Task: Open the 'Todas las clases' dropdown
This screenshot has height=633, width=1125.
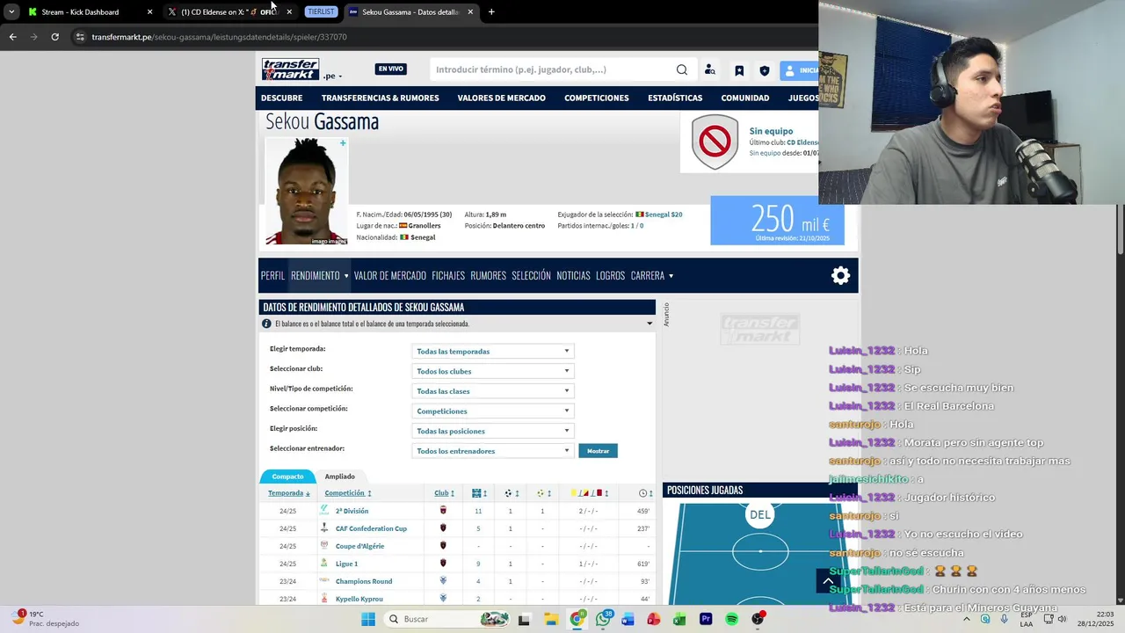Action: coord(493,391)
